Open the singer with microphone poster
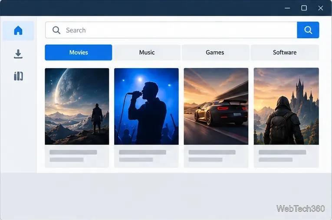The height and width of the screenshot is (220, 332). 146,106
